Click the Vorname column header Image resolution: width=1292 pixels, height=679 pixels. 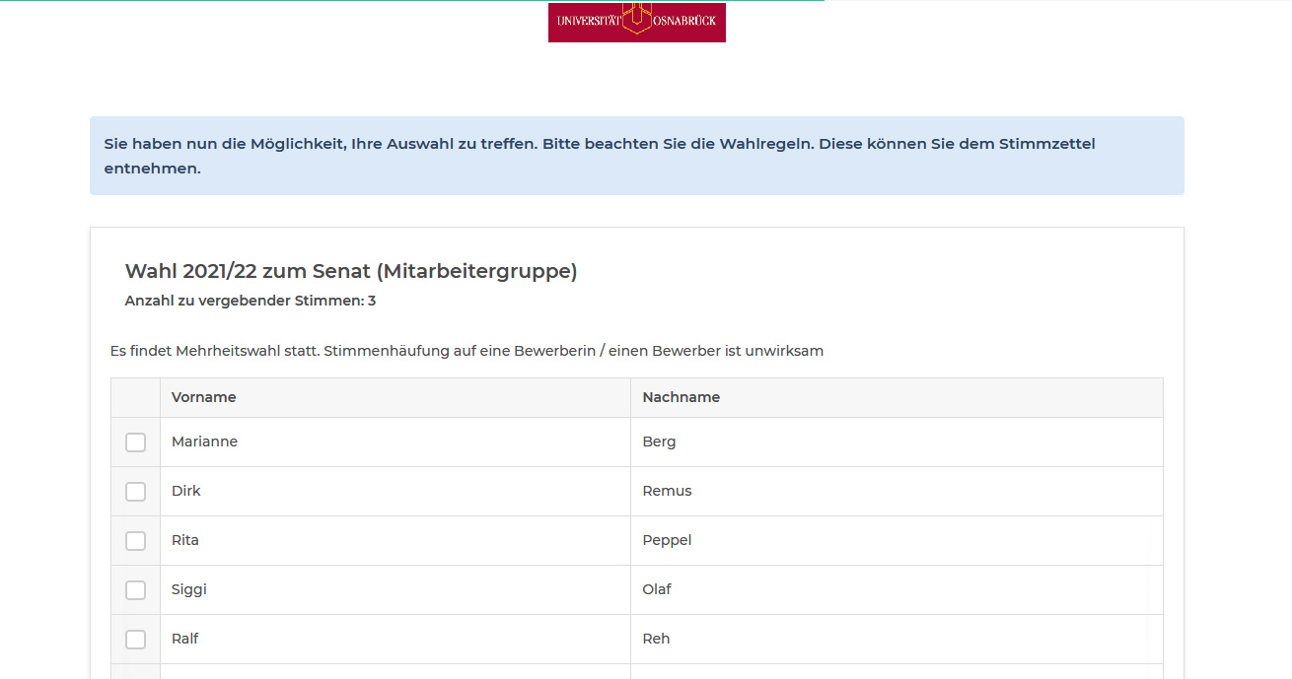click(204, 396)
